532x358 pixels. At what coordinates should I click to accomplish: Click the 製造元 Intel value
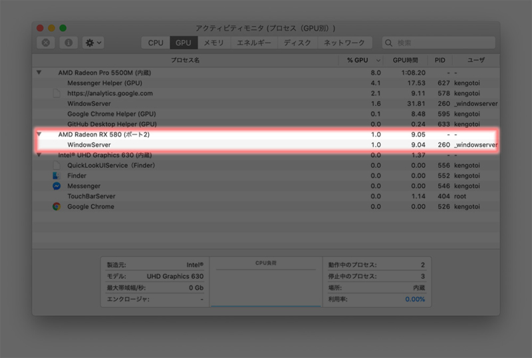(195, 265)
